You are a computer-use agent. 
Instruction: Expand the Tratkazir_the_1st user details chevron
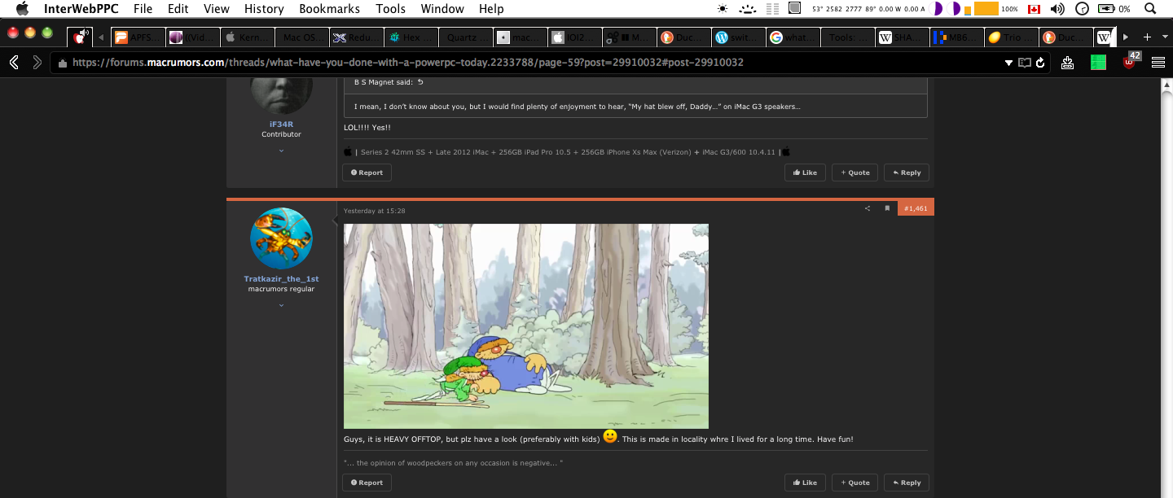[x=281, y=305]
